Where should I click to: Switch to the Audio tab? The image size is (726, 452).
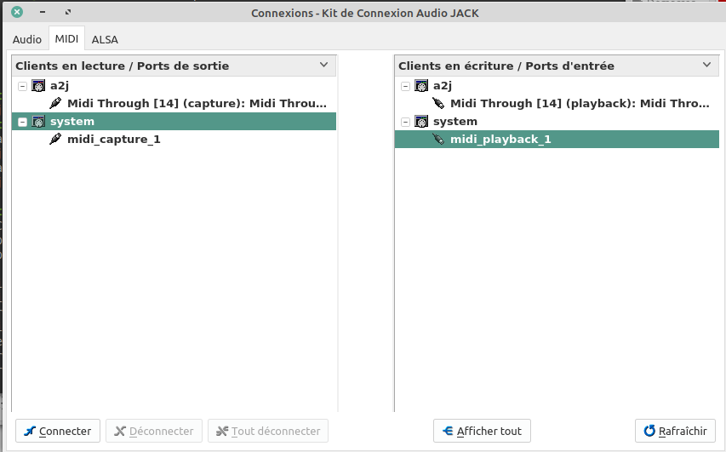[x=27, y=39]
